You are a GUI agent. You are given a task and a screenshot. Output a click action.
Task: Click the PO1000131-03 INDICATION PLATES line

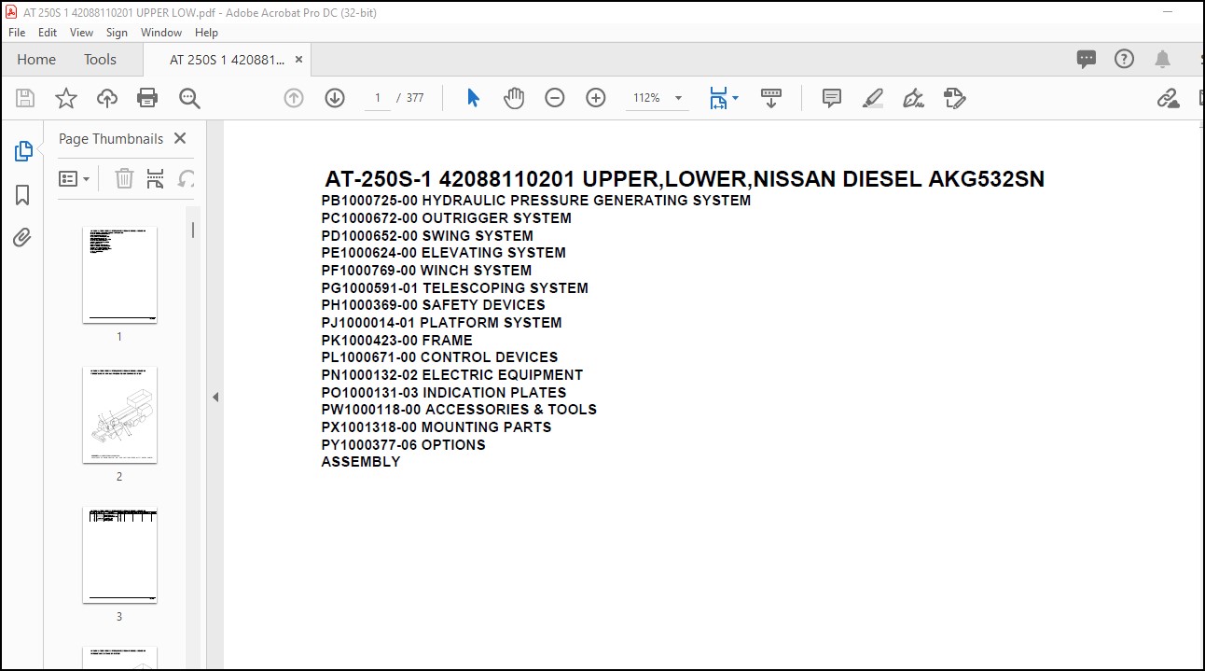pos(444,393)
